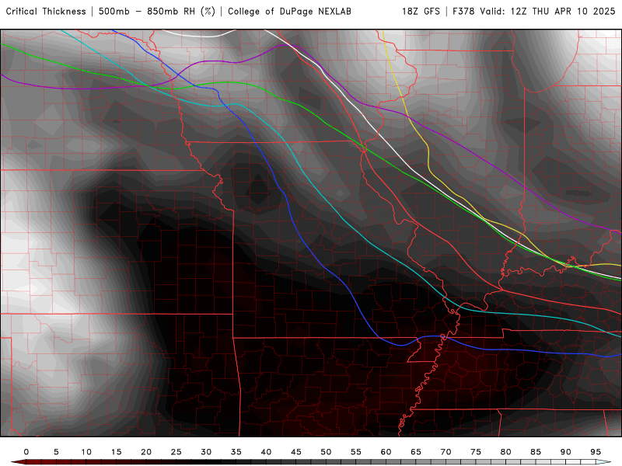The height and width of the screenshot is (466, 622).
Task: Select the "18Z GFS" model run label
Action: point(421,12)
